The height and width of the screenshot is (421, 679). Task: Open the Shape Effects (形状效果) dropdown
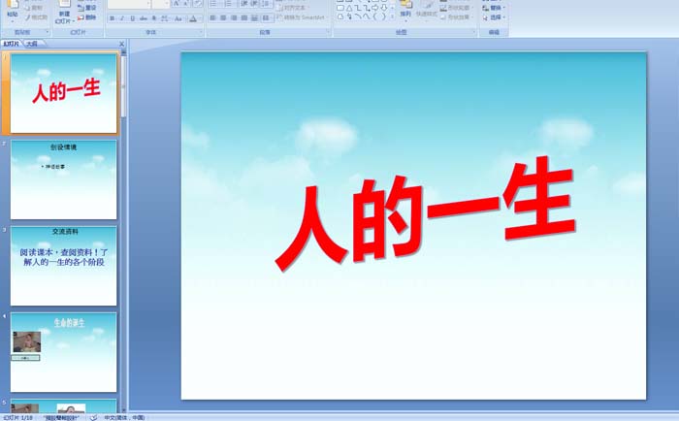click(x=457, y=17)
